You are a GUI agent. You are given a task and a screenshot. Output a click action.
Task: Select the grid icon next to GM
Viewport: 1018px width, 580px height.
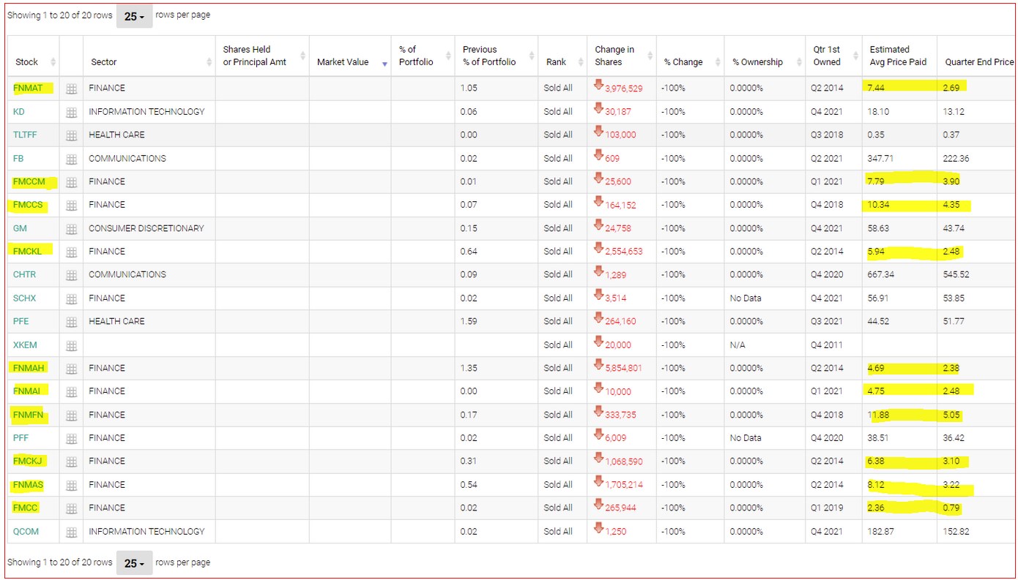tap(71, 229)
